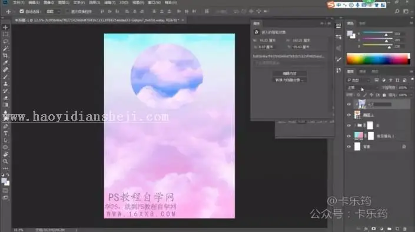This screenshot has height=232, width=415.
Task: Open the 正常 blend mode dropdown
Action: tap(363, 88)
